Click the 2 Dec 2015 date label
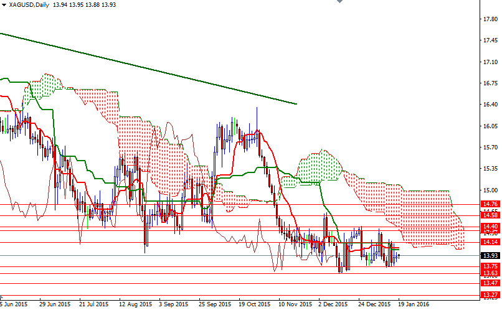502x310 pixels. 333,304
